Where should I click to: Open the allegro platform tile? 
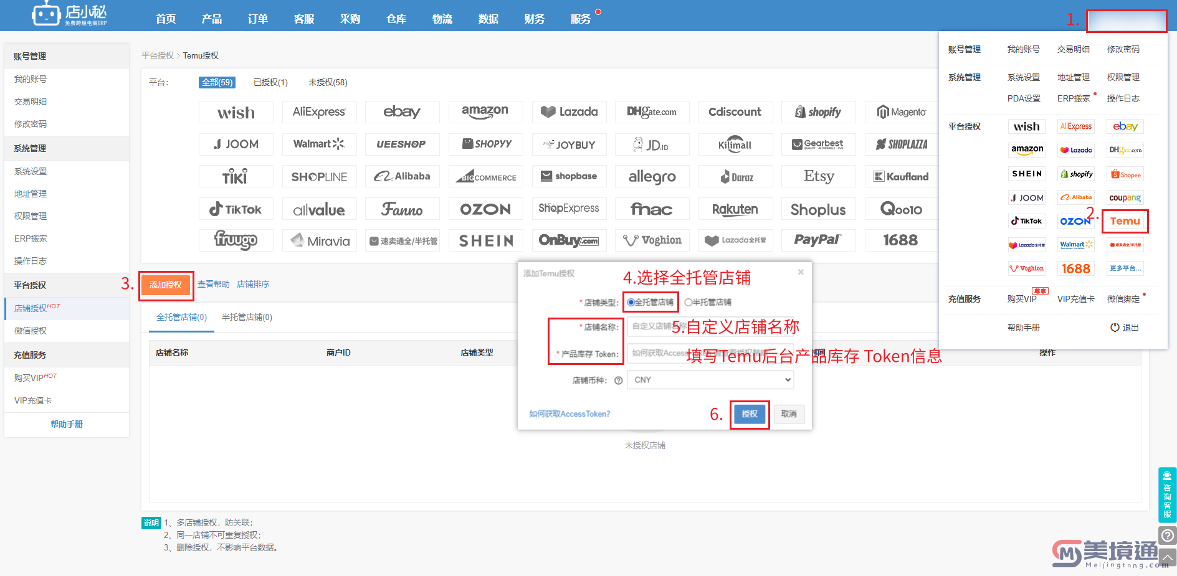[652, 177]
